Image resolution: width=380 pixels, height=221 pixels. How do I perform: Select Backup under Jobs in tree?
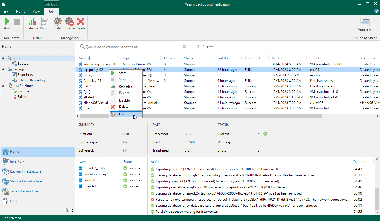20,64
